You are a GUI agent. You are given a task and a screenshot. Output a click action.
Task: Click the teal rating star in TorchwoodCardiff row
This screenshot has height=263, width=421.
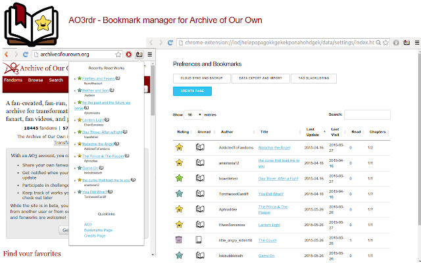tap(179, 193)
